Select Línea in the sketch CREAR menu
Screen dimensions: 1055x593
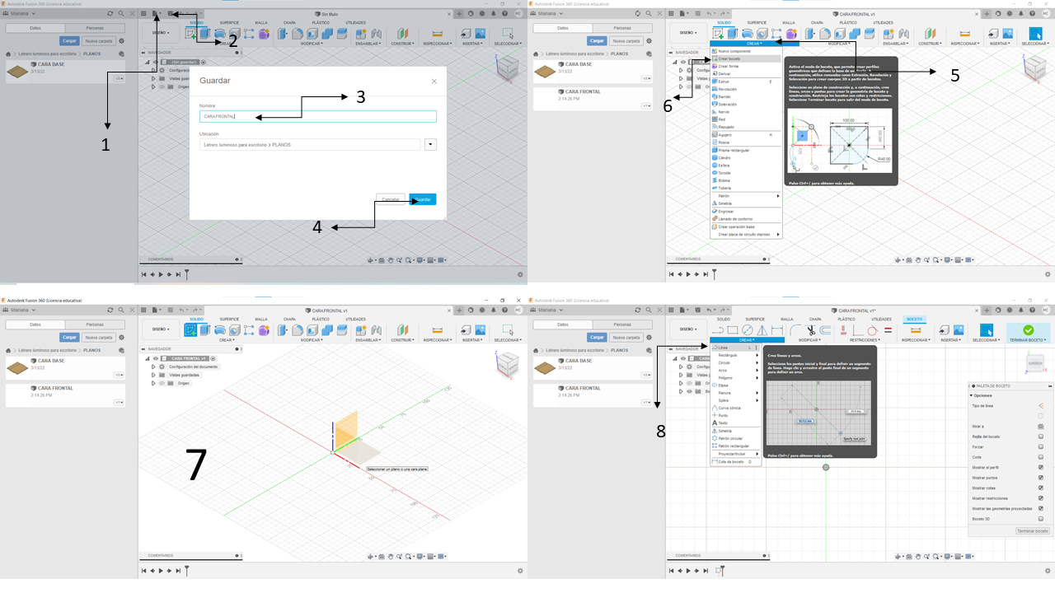click(x=734, y=348)
